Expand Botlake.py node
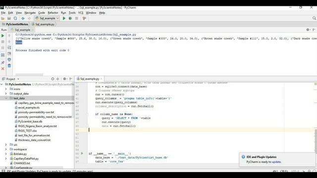The image size is (317, 178). click(x=6, y=154)
